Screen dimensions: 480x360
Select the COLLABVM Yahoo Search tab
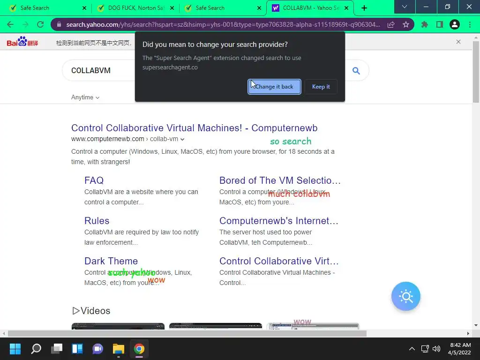[x=310, y=8]
